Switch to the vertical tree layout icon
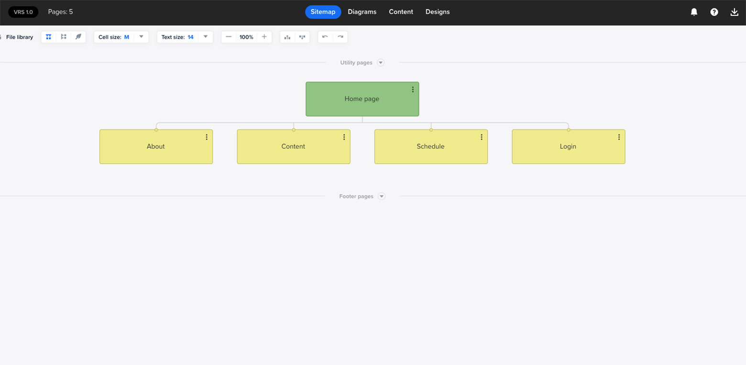The width and height of the screenshot is (746, 365). (63, 37)
